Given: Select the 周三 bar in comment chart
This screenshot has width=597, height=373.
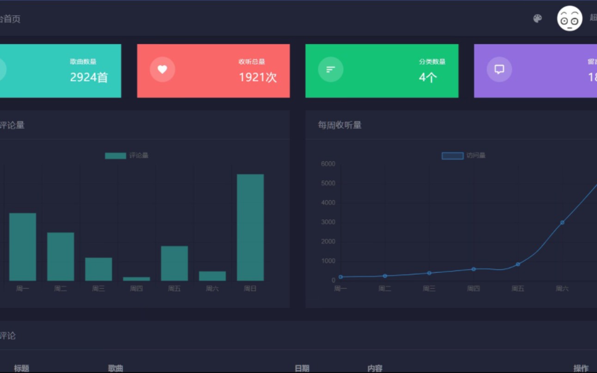Looking at the screenshot, I should 98,269.
